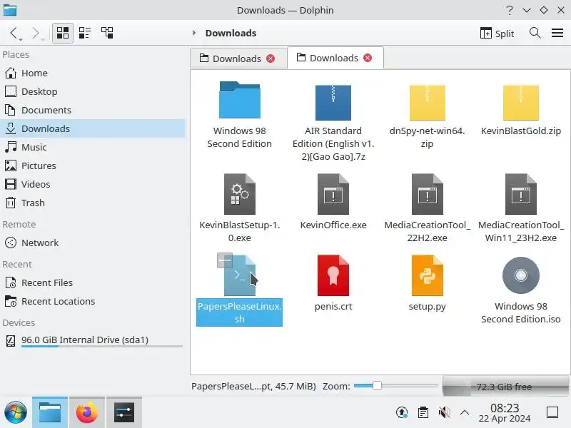This screenshot has height=428, width=571.
Task: Open the application launcher start button
Action: pos(15,412)
